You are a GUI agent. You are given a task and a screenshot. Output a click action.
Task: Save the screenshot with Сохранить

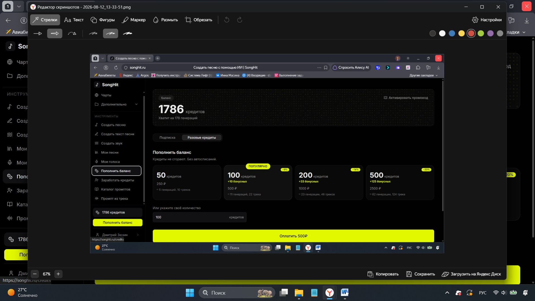coord(420,274)
